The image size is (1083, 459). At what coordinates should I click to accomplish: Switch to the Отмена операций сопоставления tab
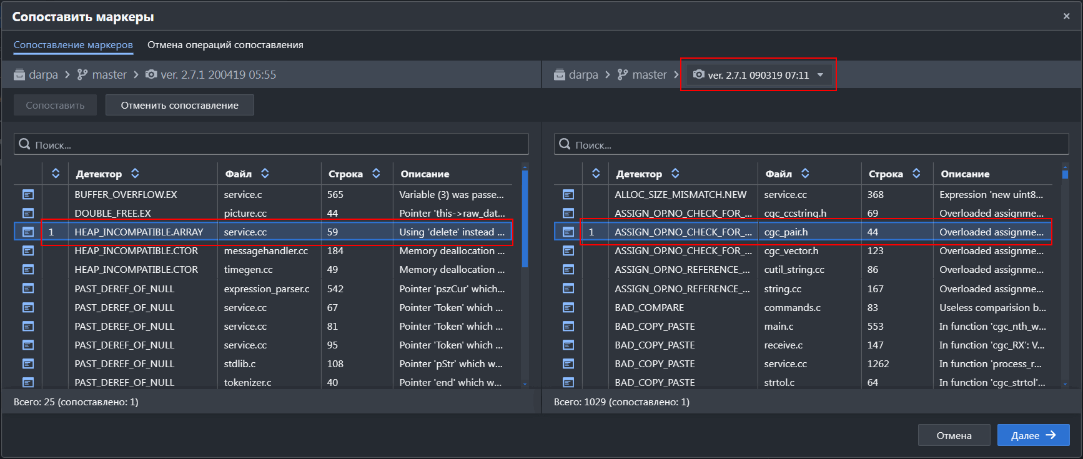click(225, 45)
